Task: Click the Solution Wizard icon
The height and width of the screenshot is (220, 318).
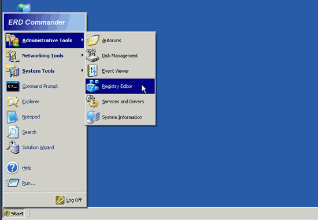Action: click(x=13, y=147)
